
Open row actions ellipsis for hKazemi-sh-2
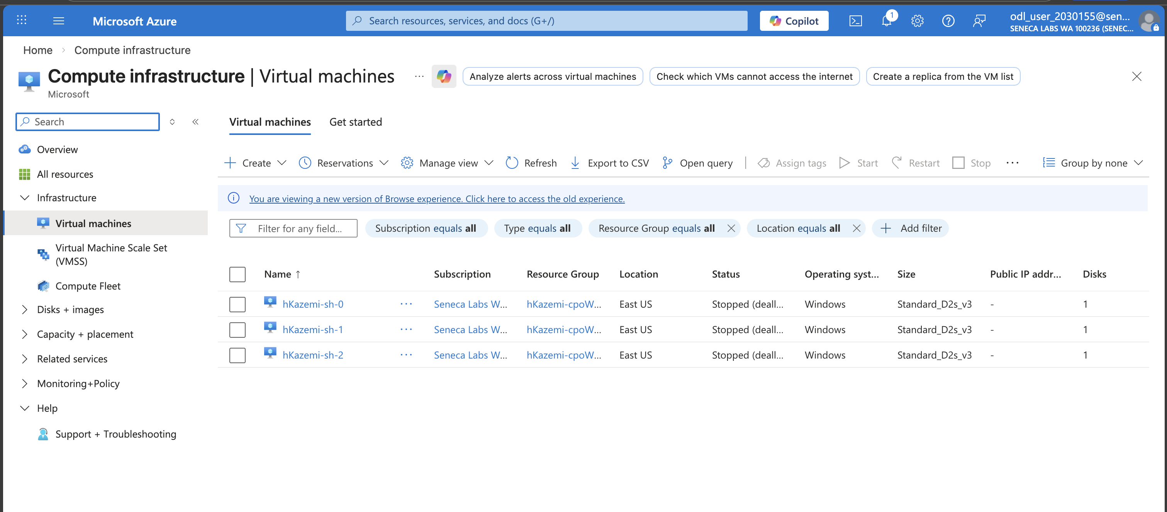tap(406, 355)
